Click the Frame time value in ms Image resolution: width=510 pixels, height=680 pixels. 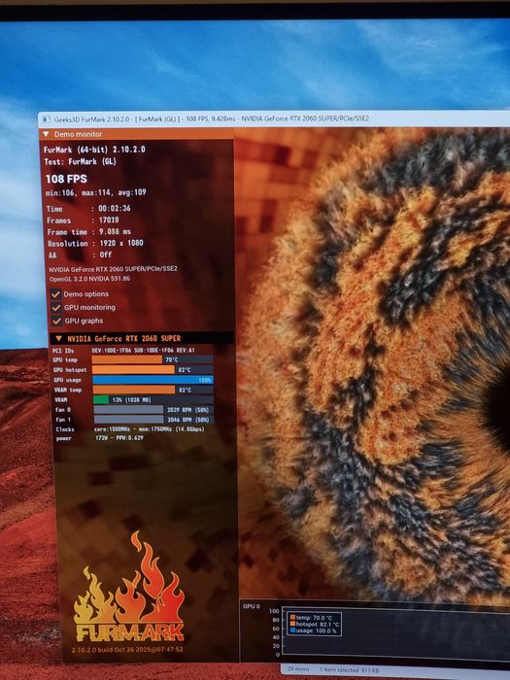point(115,232)
